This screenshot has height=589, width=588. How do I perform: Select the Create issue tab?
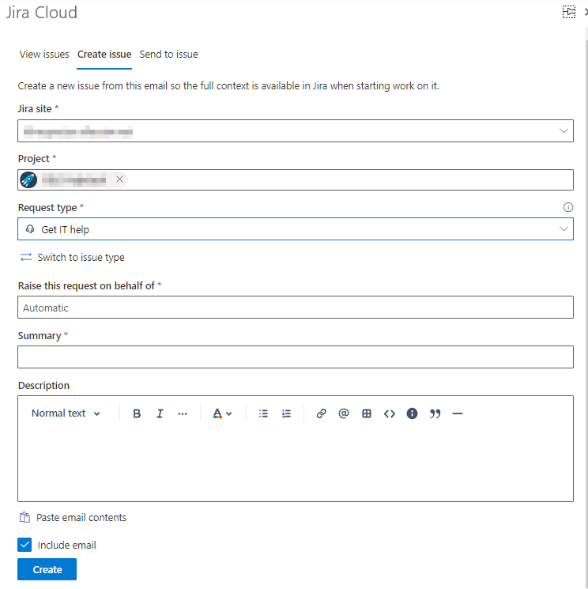tap(104, 55)
